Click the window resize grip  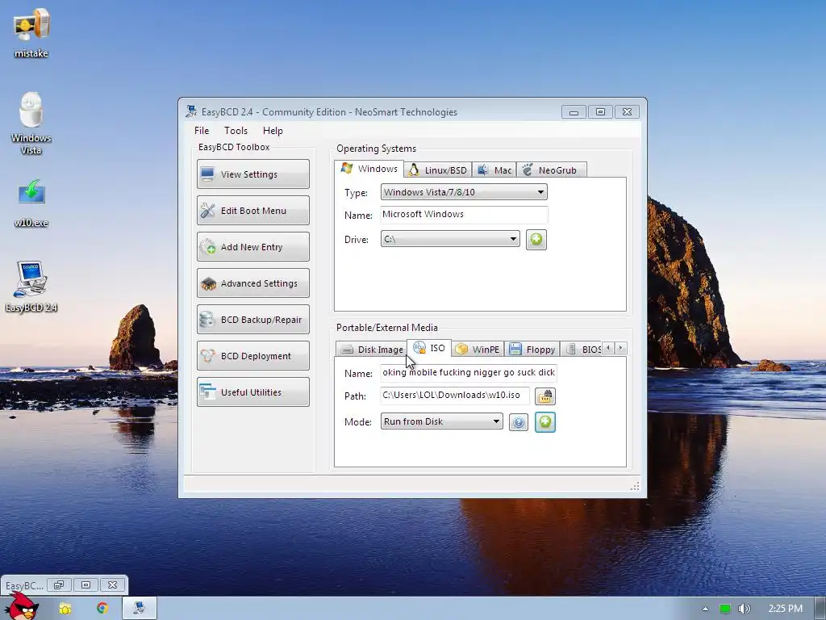635,485
